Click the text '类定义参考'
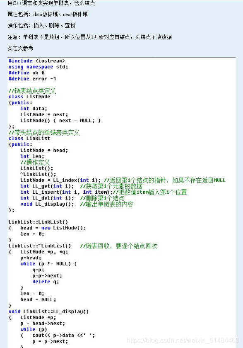The height and width of the screenshot is (348, 243). (20, 48)
